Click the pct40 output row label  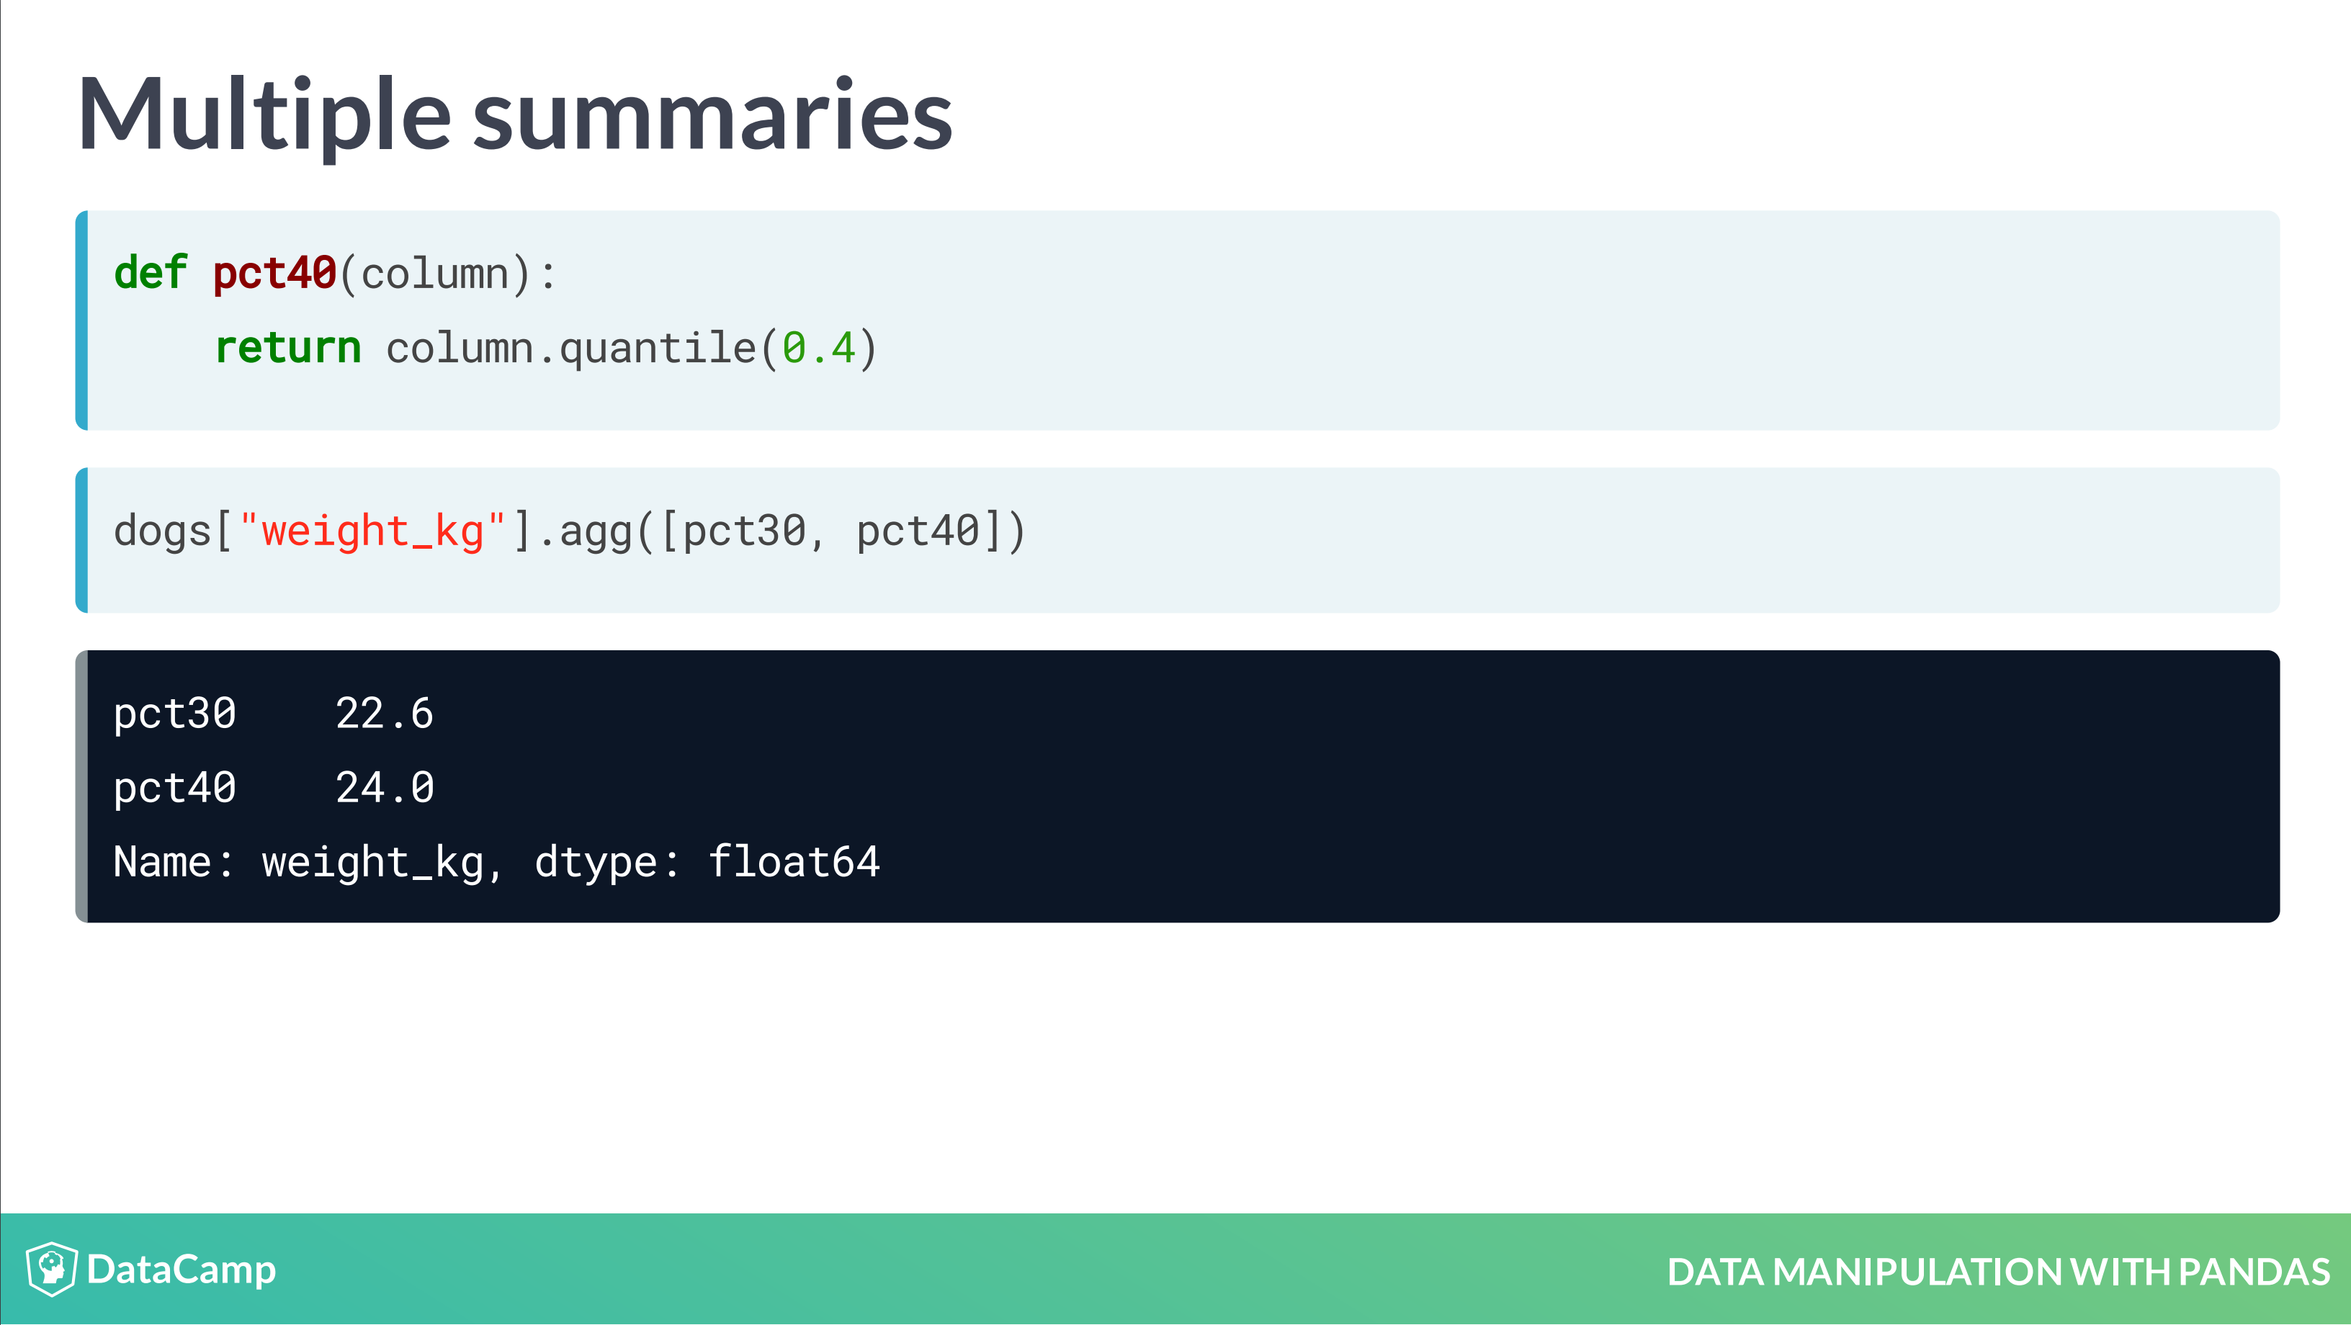[175, 788]
